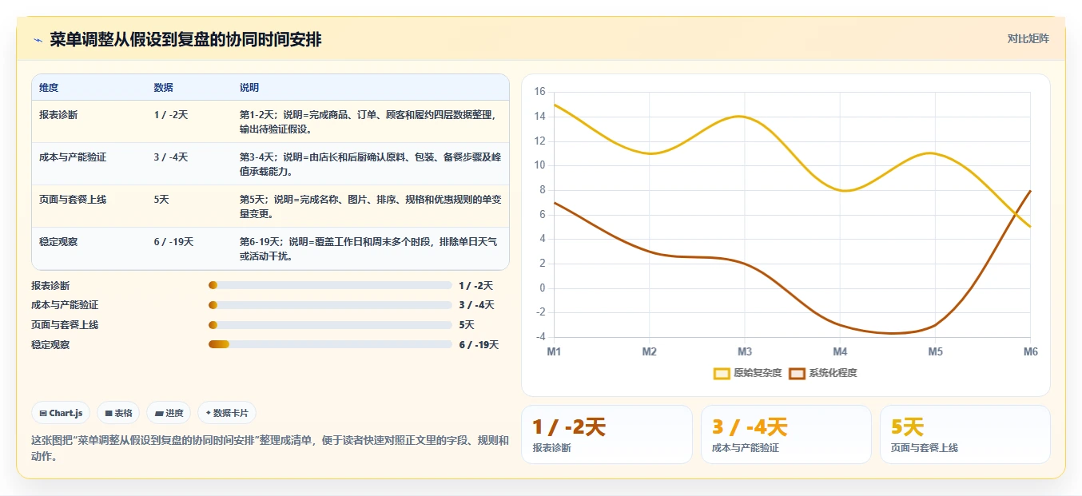Click the description starting 第3-4天
The width and height of the screenshot is (1082, 496).
[370, 165]
